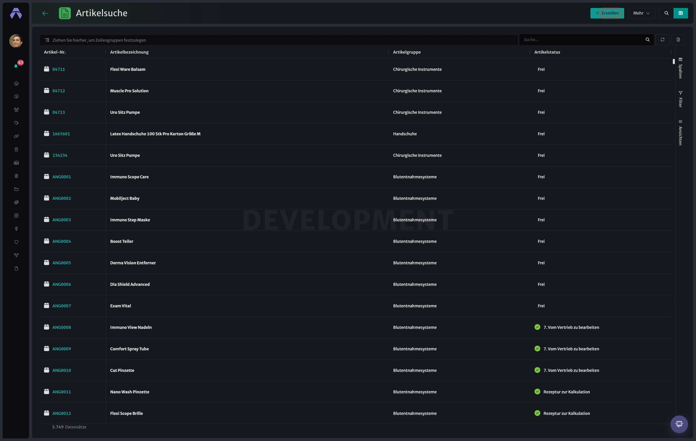Open the archive drawer icon in sidebar
The image size is (696, 441).
click(x=16, y=216)
